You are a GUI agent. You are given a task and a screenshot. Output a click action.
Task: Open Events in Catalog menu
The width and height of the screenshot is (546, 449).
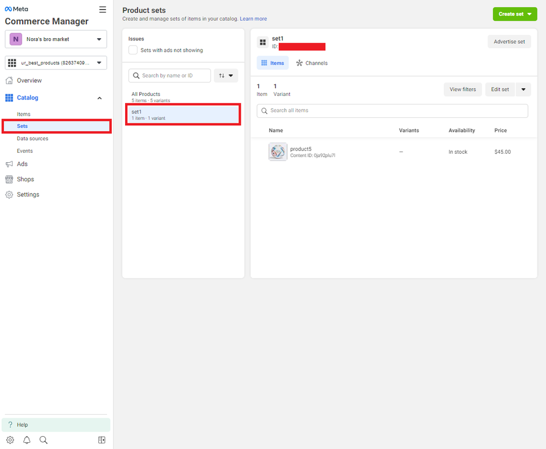tap(25, 151)
